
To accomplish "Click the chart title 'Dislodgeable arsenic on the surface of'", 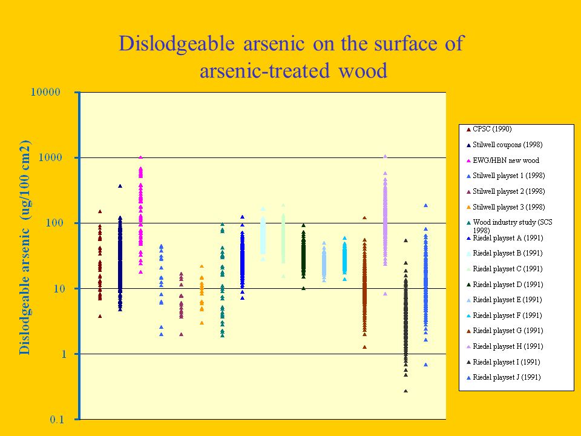I will pyautogui.click(x=291, y=44).
